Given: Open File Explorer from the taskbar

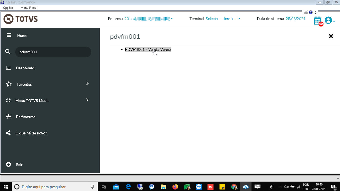Looking at the screenshot, I should click(x=163, y=187).
